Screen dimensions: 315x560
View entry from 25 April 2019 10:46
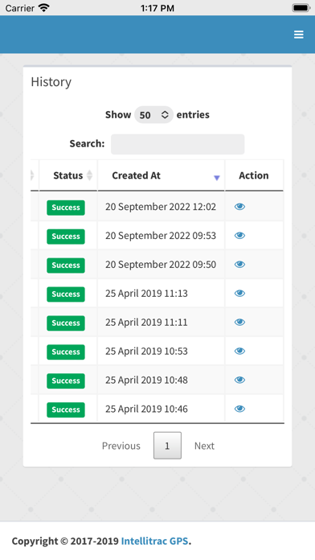[x=239, y=409]
